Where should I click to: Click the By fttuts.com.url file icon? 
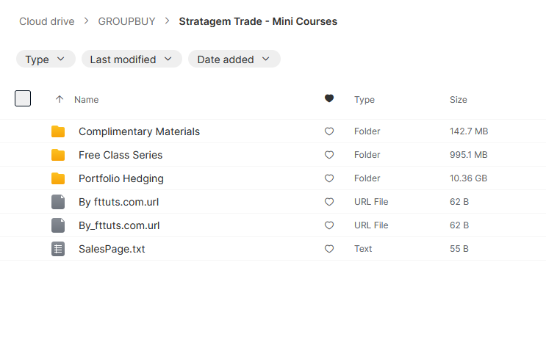coord(58,202)
